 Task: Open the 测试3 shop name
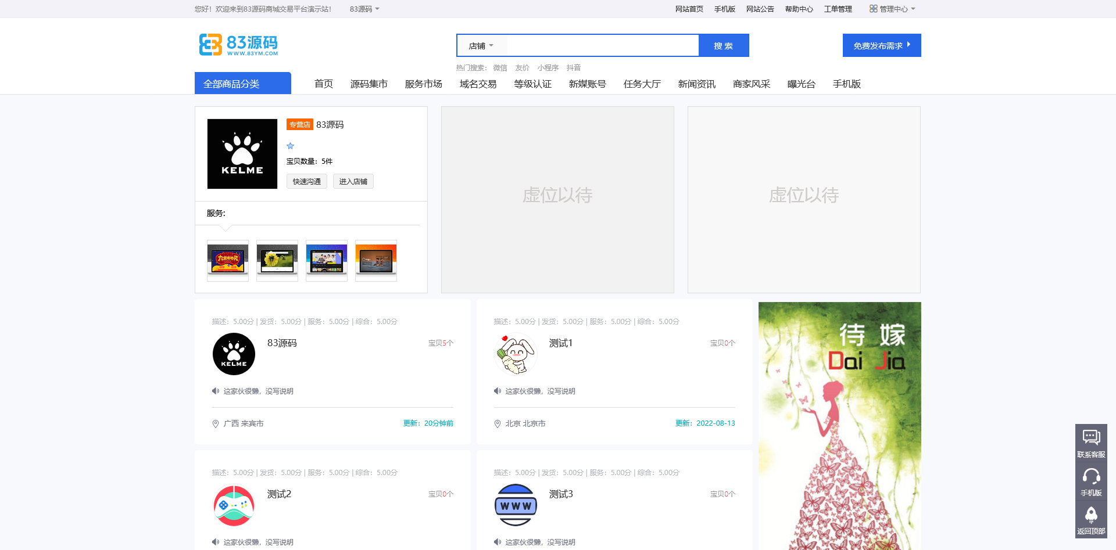[561, 494]
